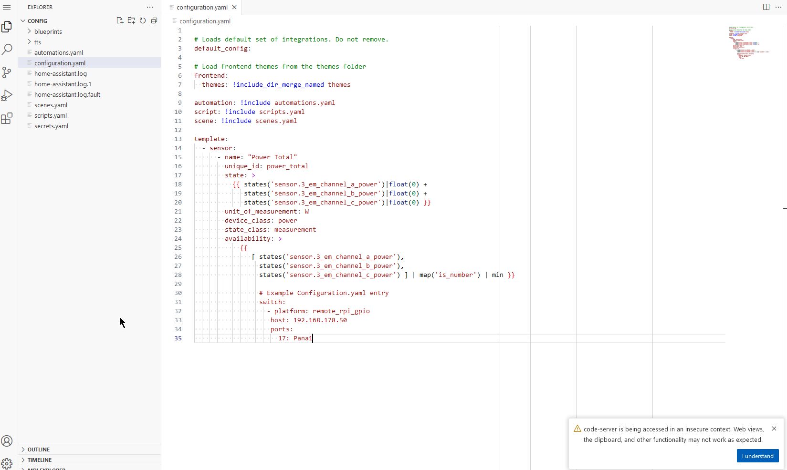787x470 pixels.
Task: Open secrets.yaml from the file tree
Action: [x=51, y=126]
